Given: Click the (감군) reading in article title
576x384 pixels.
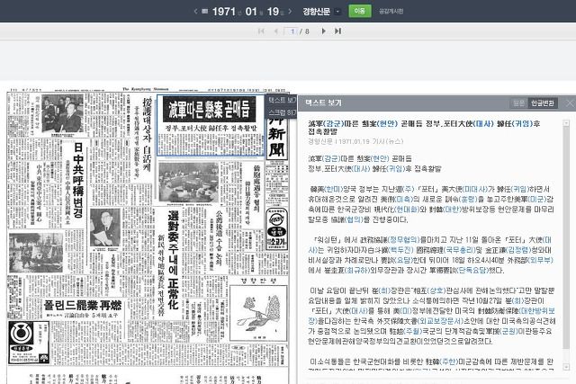Looking at the screenshot, I should (x=334, y=124).
